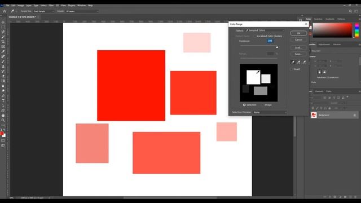This screenshot has width=361, height=203.
Task: Toggle Background layer lock icon
Action: [x=355, y=115]
